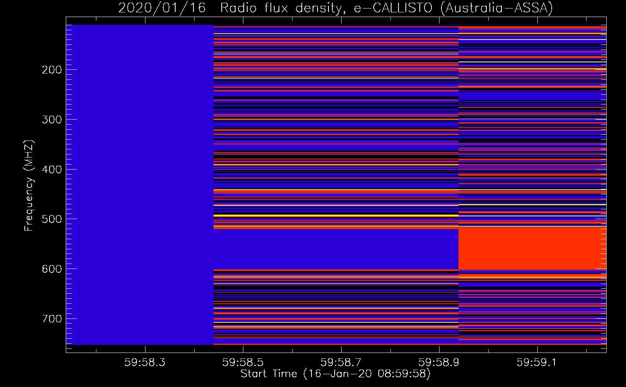Click the 'Start Time (16-Jan-20 08:59:58)' label

(x=335, y=374)
